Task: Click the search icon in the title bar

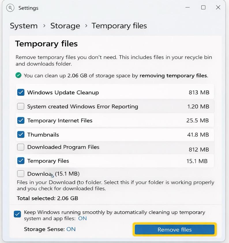Action: point(10,8)
